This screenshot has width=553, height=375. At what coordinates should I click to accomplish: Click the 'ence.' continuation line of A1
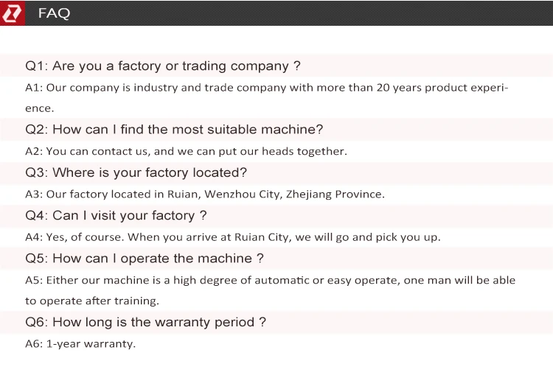coord(40,108)
